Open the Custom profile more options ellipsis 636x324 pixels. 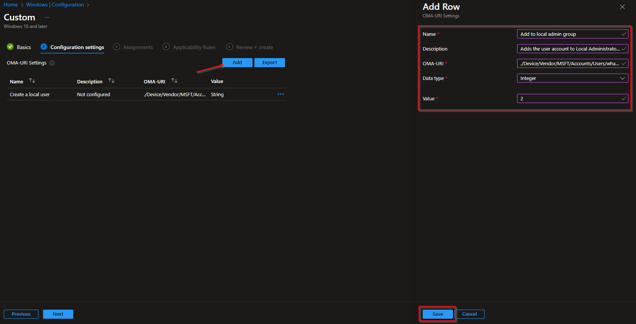tap(47, 17)
